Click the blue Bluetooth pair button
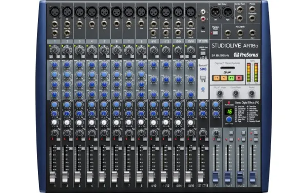This screenshot has height=193, width=308. pyautogui.click(x=203, y=89)
